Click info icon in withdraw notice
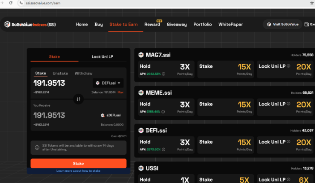Screen dimensions: 315x183 coord(37,148)
